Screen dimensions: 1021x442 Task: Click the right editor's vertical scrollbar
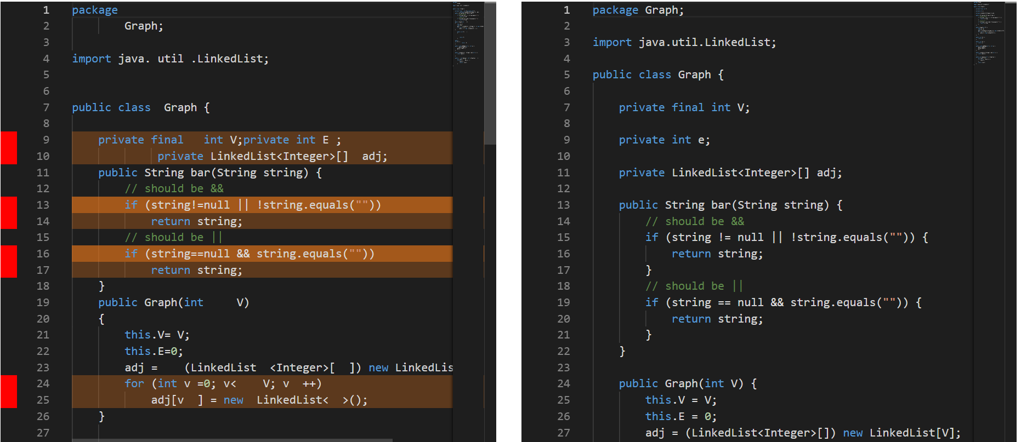1011,221
